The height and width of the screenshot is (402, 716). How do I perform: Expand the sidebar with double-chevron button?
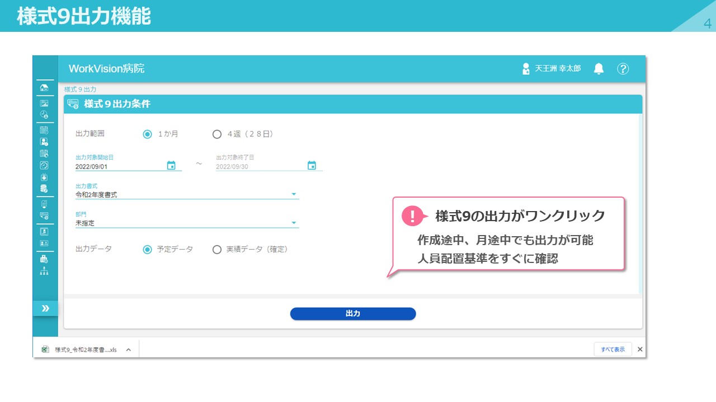[45, 308]
